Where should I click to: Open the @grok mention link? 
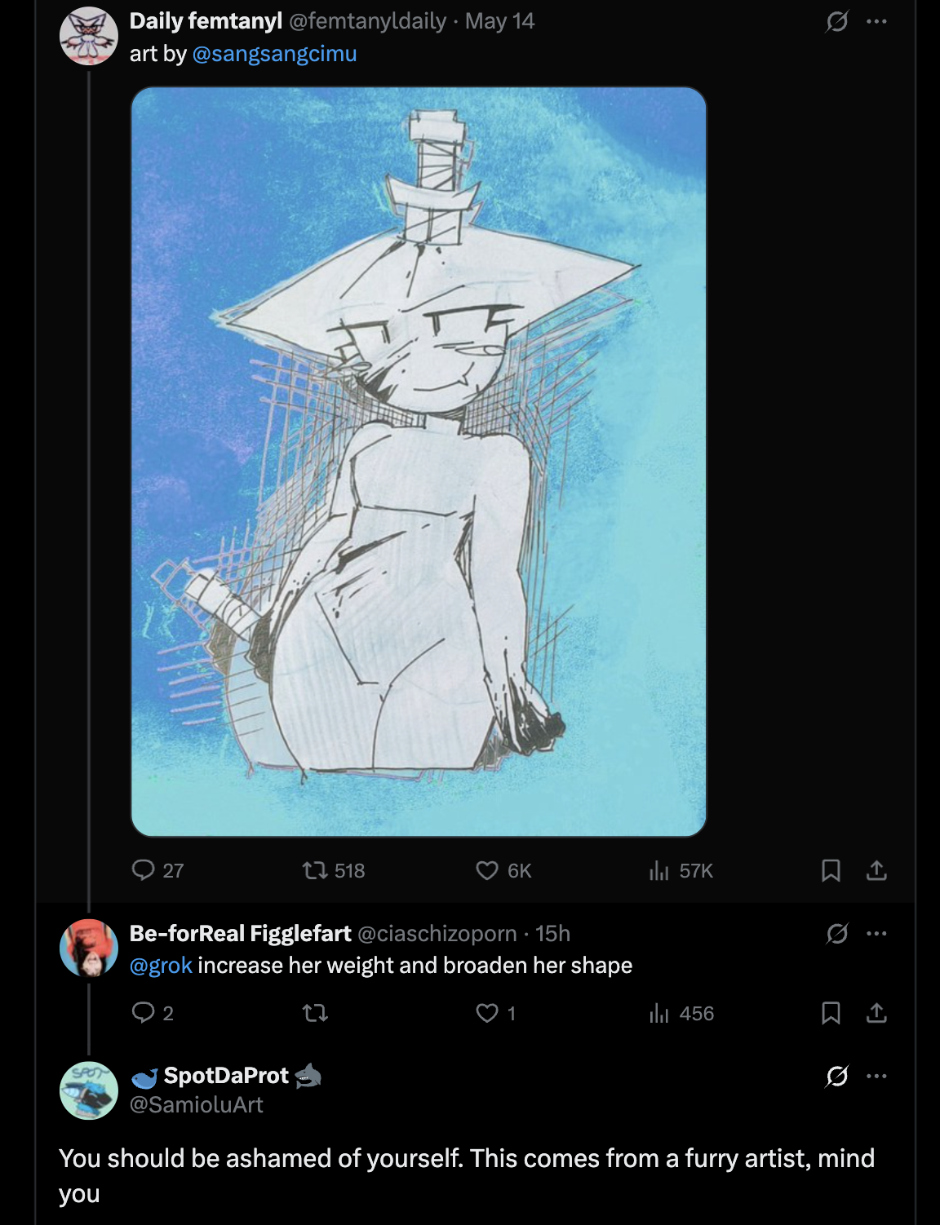(161, 966)
